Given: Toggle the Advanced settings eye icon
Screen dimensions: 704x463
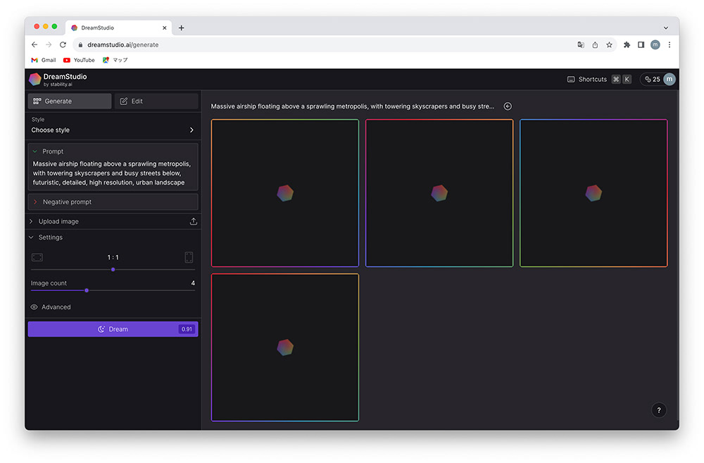Looking at the screenshot, I should click(x=34, y=307).
